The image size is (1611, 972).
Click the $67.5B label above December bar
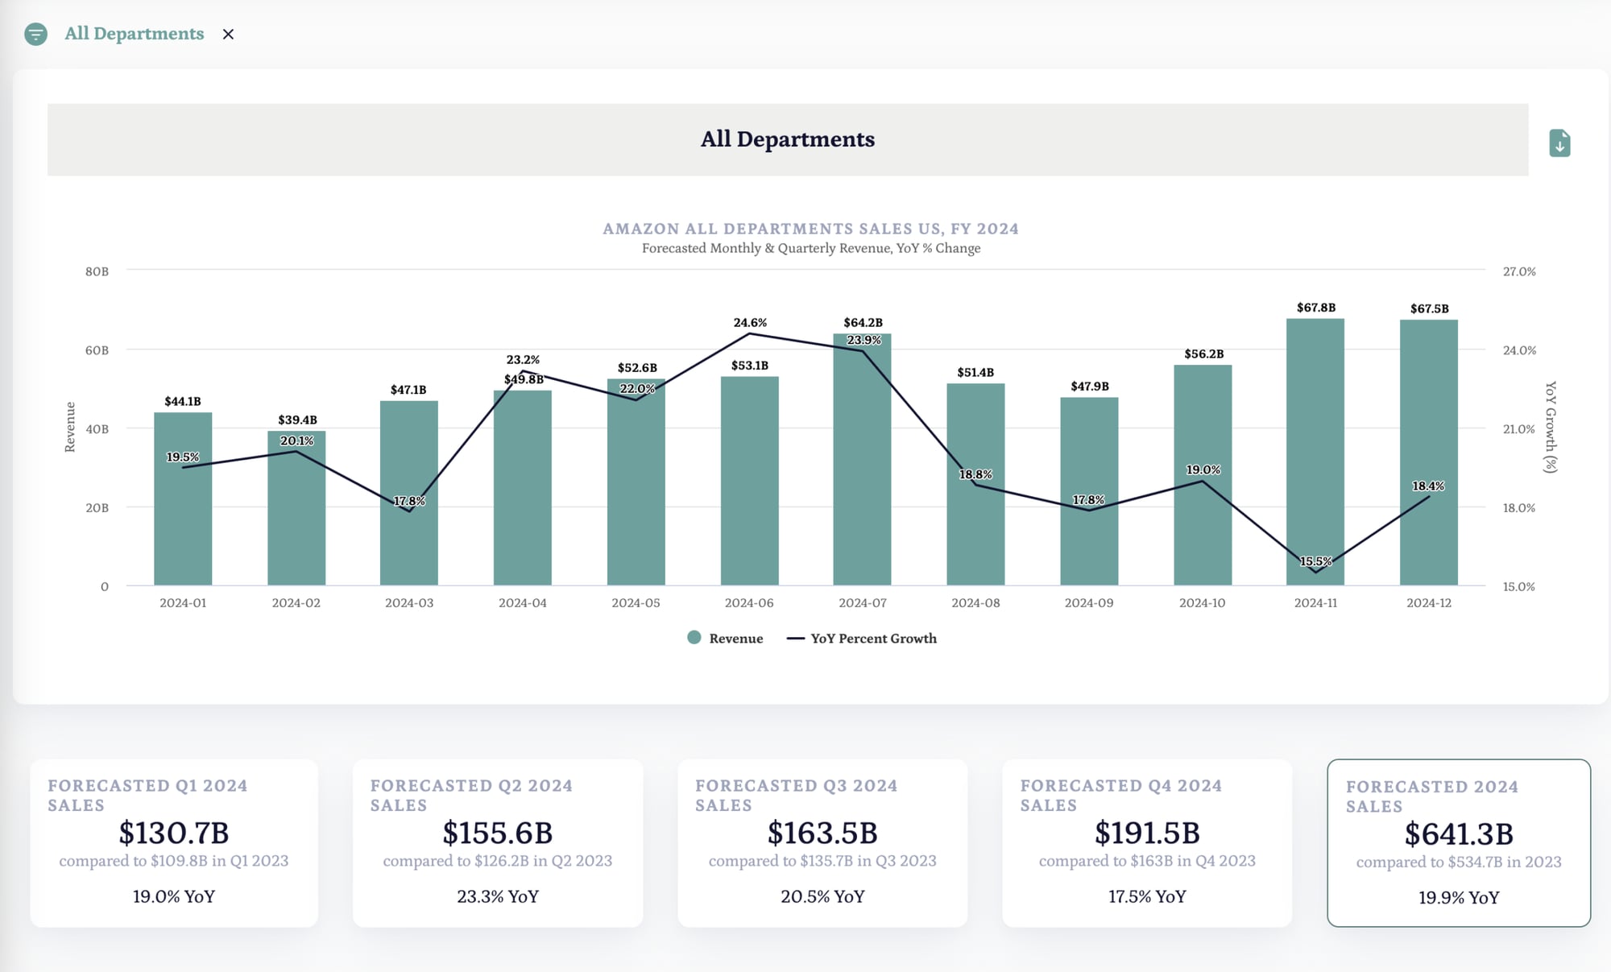point(1430,308)
